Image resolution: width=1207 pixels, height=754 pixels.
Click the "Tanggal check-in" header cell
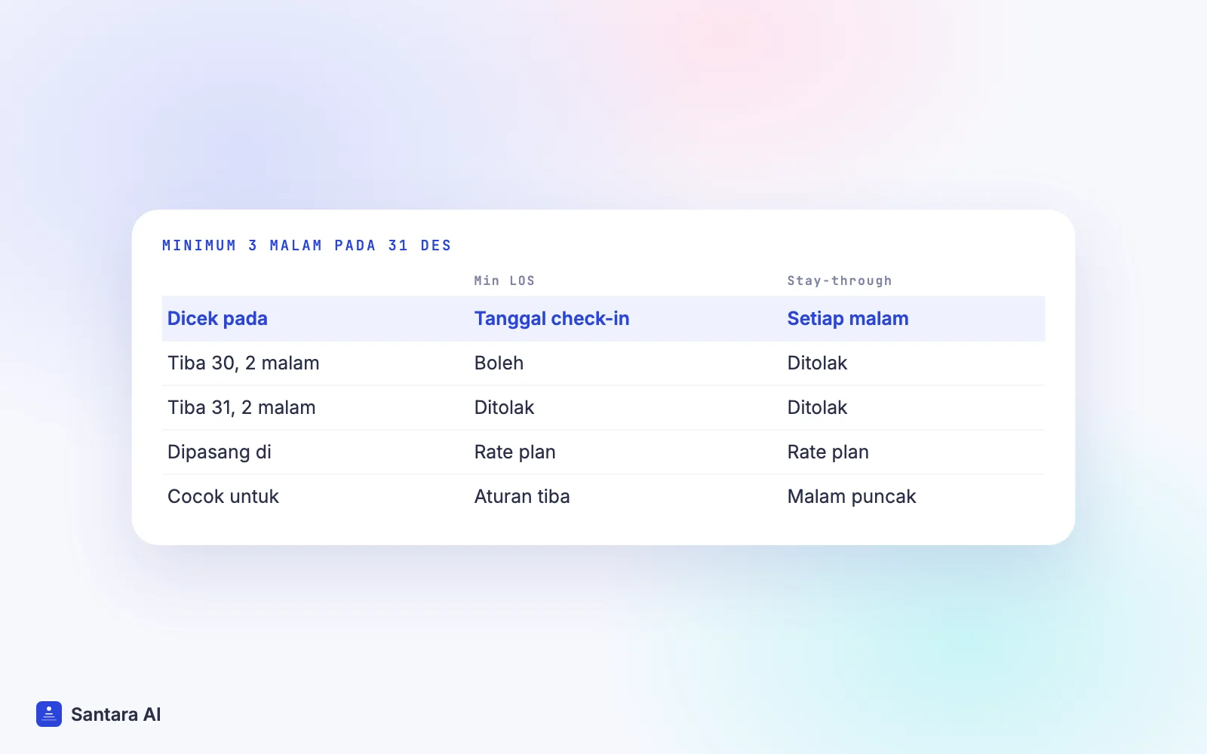552,319
